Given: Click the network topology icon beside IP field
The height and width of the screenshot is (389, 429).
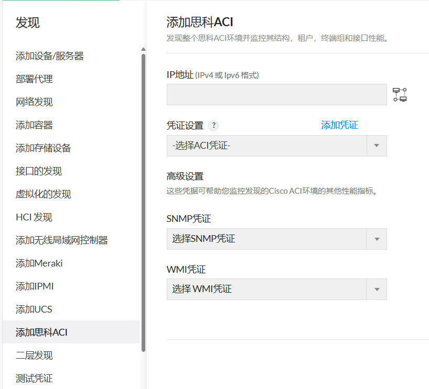Looking at the screenshot, I should point(400,95).
